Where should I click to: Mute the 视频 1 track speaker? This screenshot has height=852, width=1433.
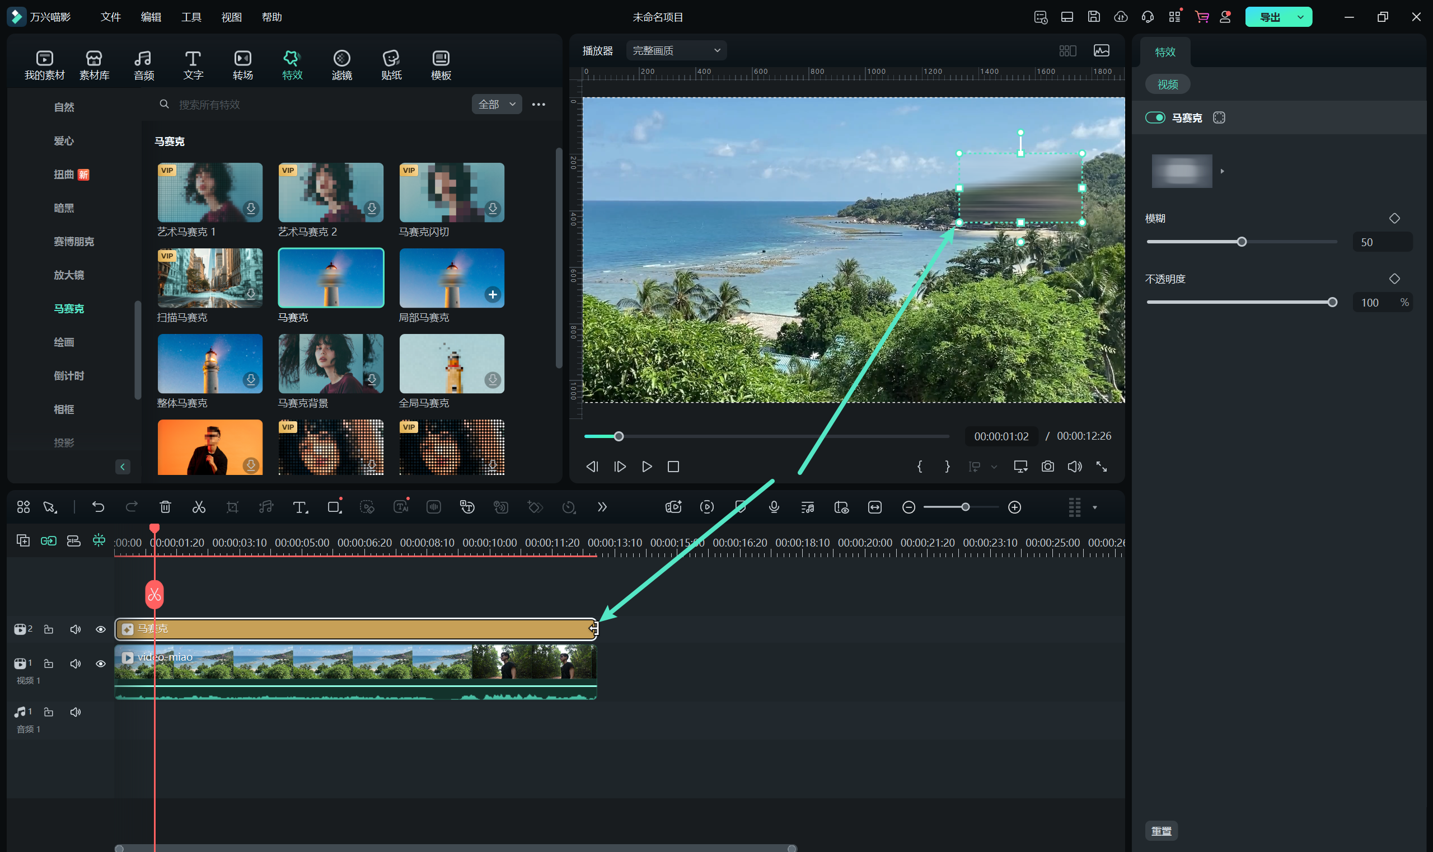[75, 663]
